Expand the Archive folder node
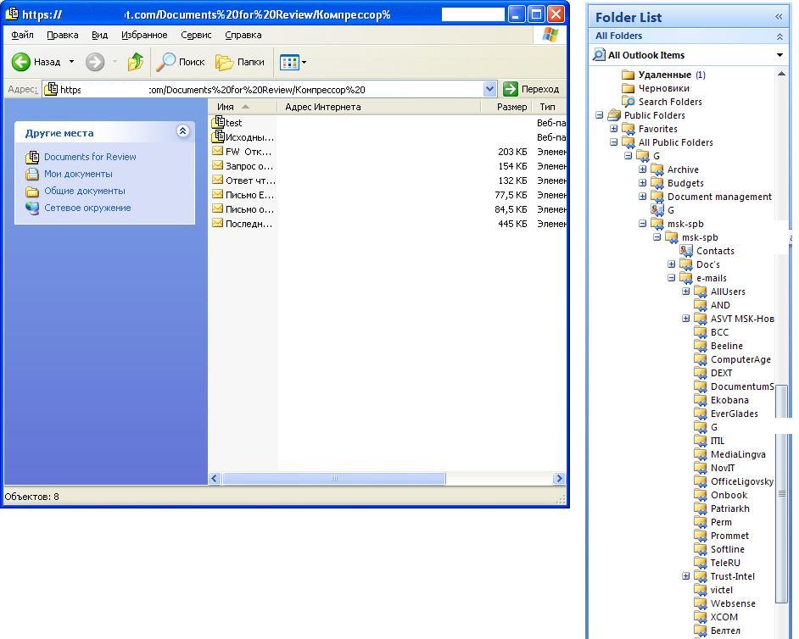 [643, 169]
